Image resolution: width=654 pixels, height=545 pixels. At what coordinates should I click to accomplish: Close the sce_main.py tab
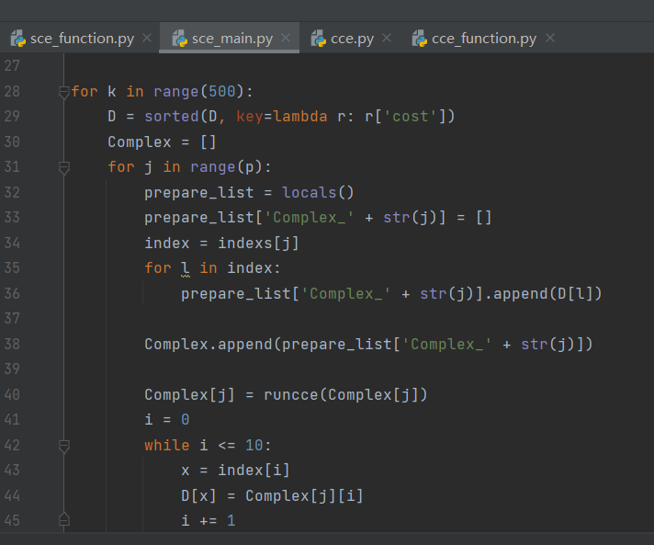coord(286,38)
